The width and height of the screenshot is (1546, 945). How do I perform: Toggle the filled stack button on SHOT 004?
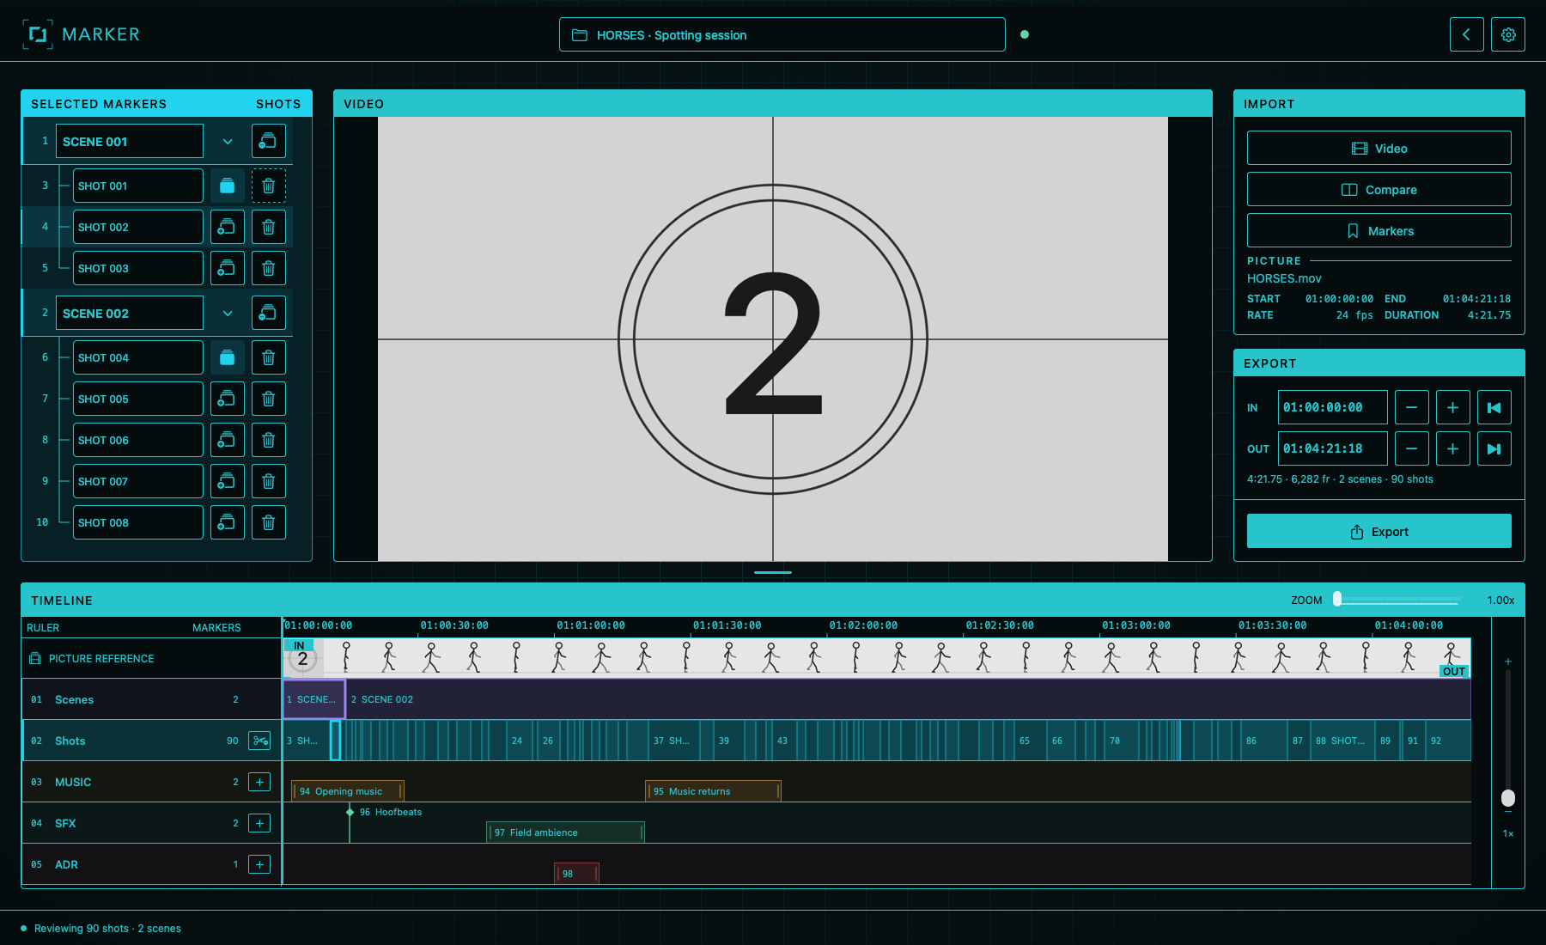[228, 357]
